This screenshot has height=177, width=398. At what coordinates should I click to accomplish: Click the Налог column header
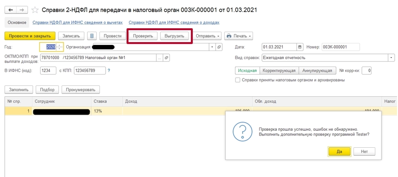pos(389,101)
